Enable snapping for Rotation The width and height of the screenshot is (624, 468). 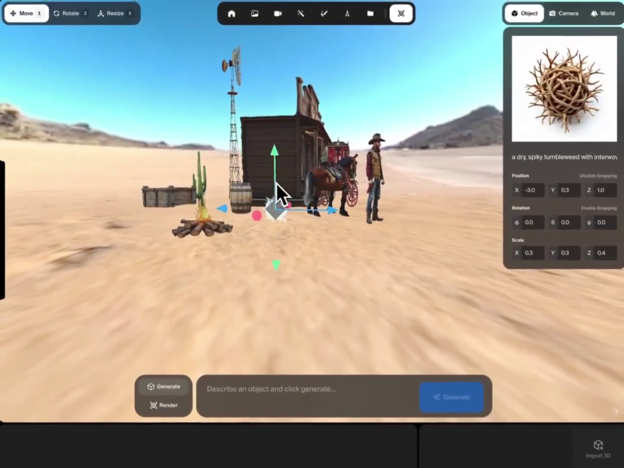tap(598, 208)
